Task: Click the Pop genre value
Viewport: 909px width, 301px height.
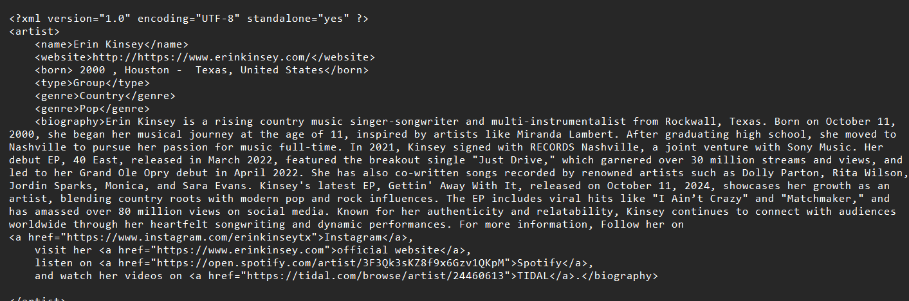Action: pyautogui.click(x=89, y=109)
